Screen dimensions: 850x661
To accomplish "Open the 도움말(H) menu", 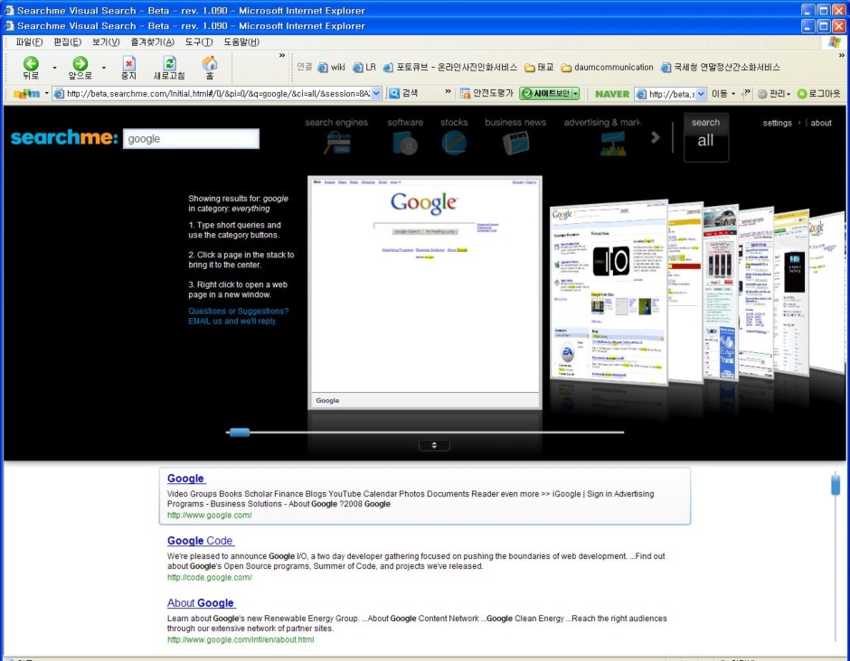I will pos(241,42).
